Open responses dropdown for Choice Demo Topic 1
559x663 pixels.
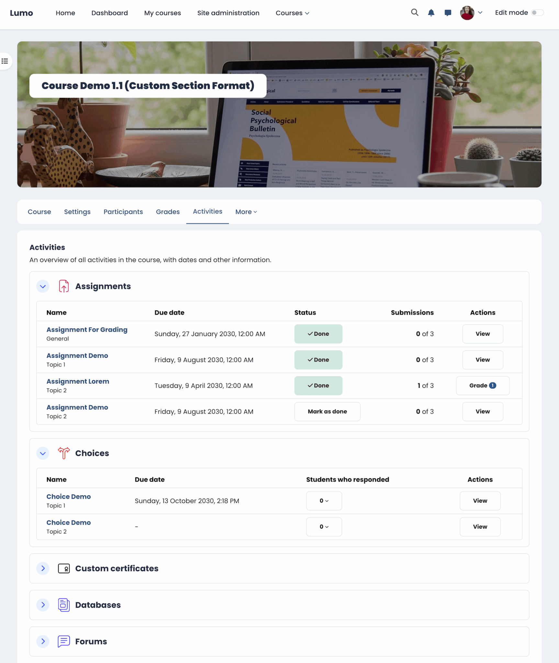(x=324, y=500)
